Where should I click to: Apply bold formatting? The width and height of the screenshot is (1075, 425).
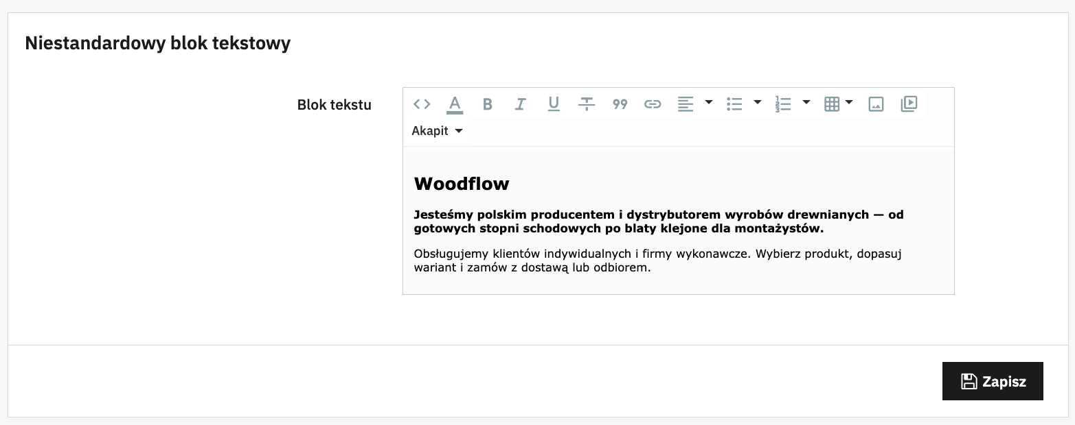click(488, 104)
